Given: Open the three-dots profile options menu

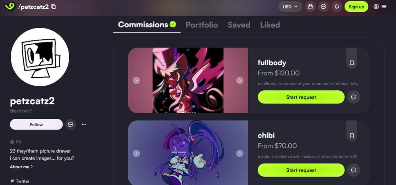Looking at the screenshot, I should pos(84,124).
